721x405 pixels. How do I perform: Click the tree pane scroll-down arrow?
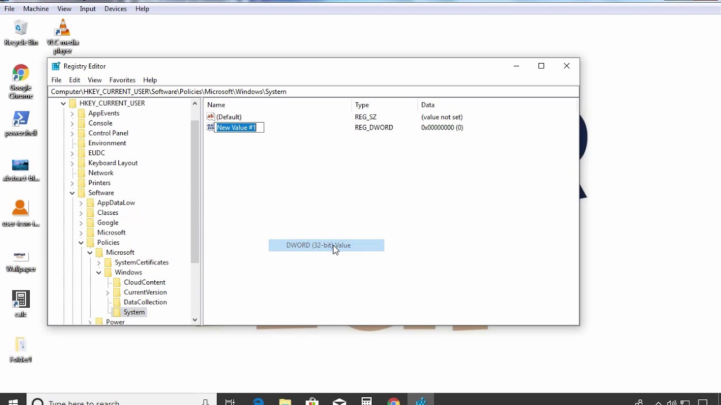(x=195, y=320)
